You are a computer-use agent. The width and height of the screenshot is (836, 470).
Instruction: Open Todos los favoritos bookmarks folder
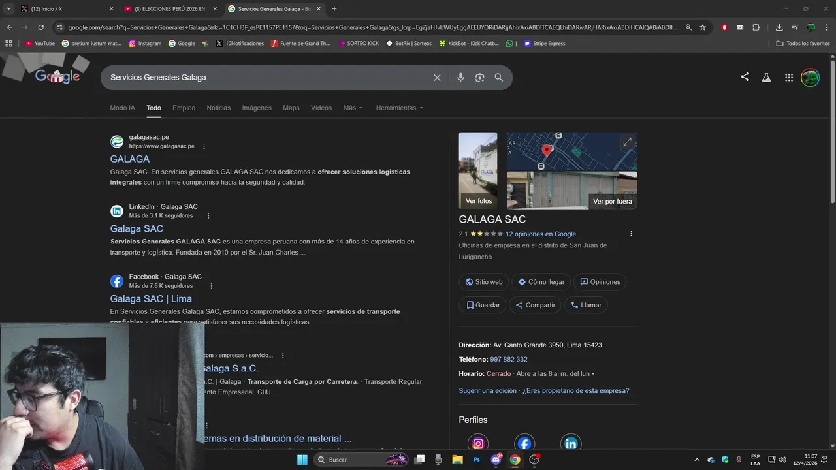pyautogui.click(x=803, y=44)
